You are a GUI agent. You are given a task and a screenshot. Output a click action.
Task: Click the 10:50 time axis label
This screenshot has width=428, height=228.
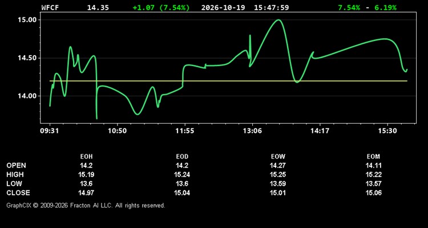(x=117, y=131)
